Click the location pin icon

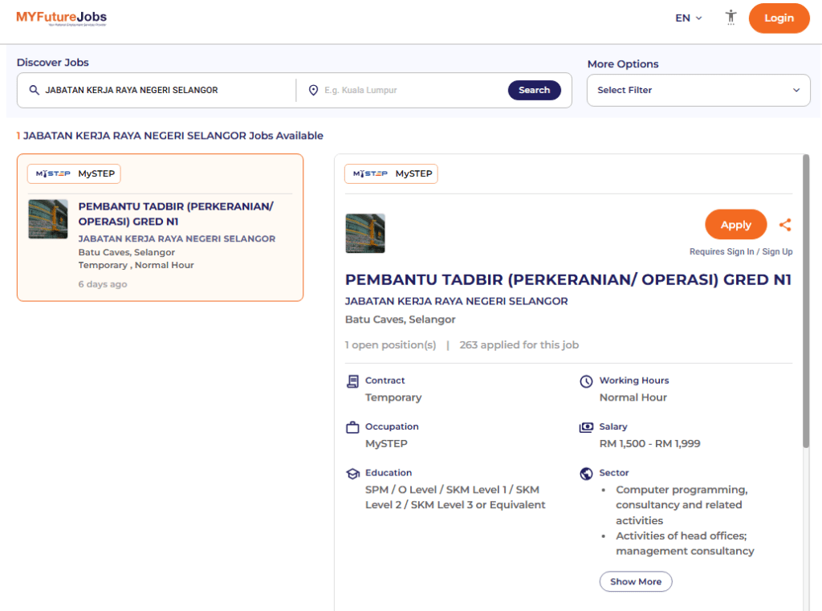pyautogui.click(x=314, y=90)
